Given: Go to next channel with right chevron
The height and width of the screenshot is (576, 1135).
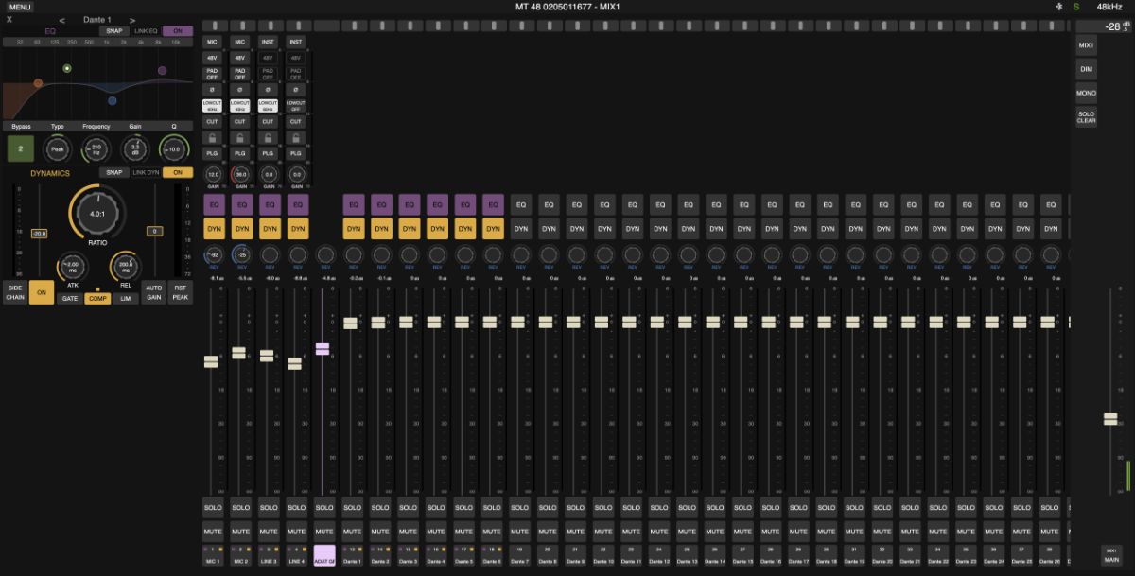Looking at the screenshot, I should coord(132,19).
